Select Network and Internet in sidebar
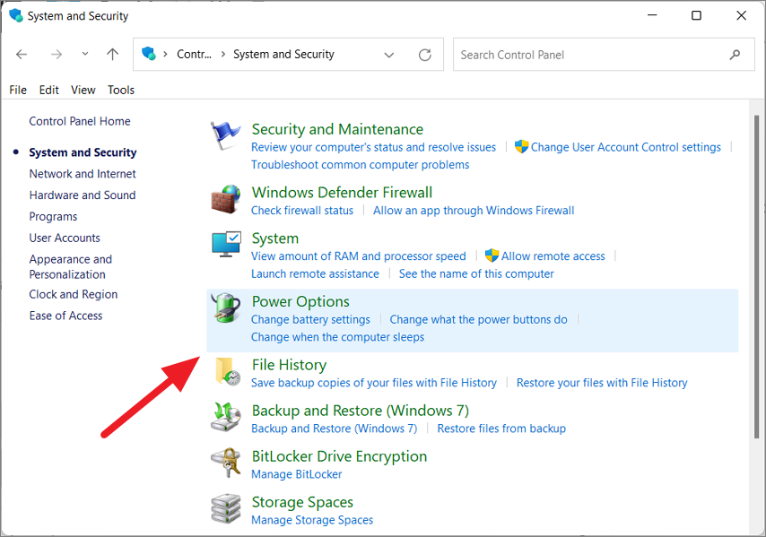Viewport: 766px width, 537px height. pos(83,174)
